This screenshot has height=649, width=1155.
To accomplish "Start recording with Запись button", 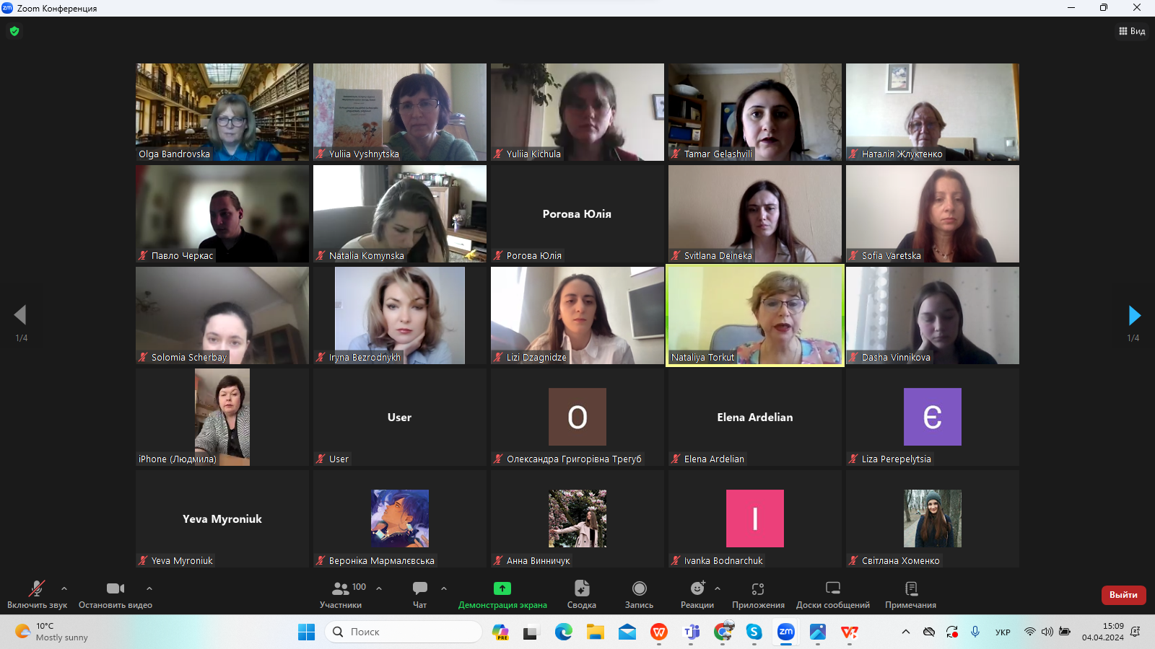I will [x=639, y=594].
